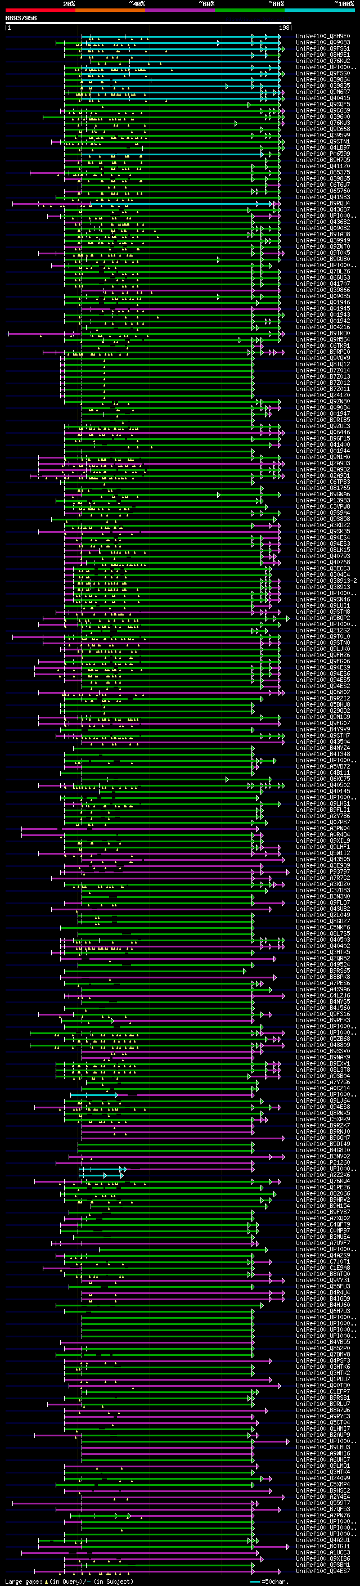Screen dimensions: 360x1586
Task: Click the green ~80% legend segment
Action: coord(250,10)
